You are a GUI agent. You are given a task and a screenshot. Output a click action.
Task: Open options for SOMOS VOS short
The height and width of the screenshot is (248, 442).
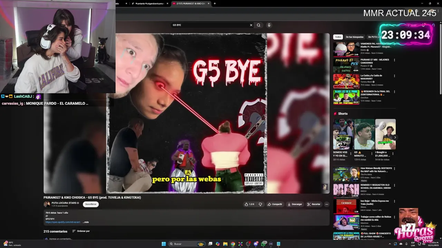(351, 154)
